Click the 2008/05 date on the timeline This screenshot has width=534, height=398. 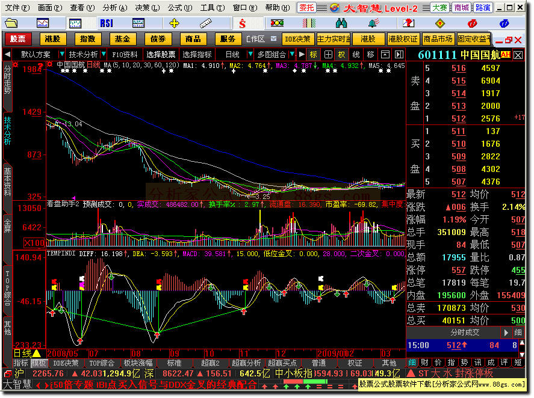pyautogui.click(x=63, y=354)
